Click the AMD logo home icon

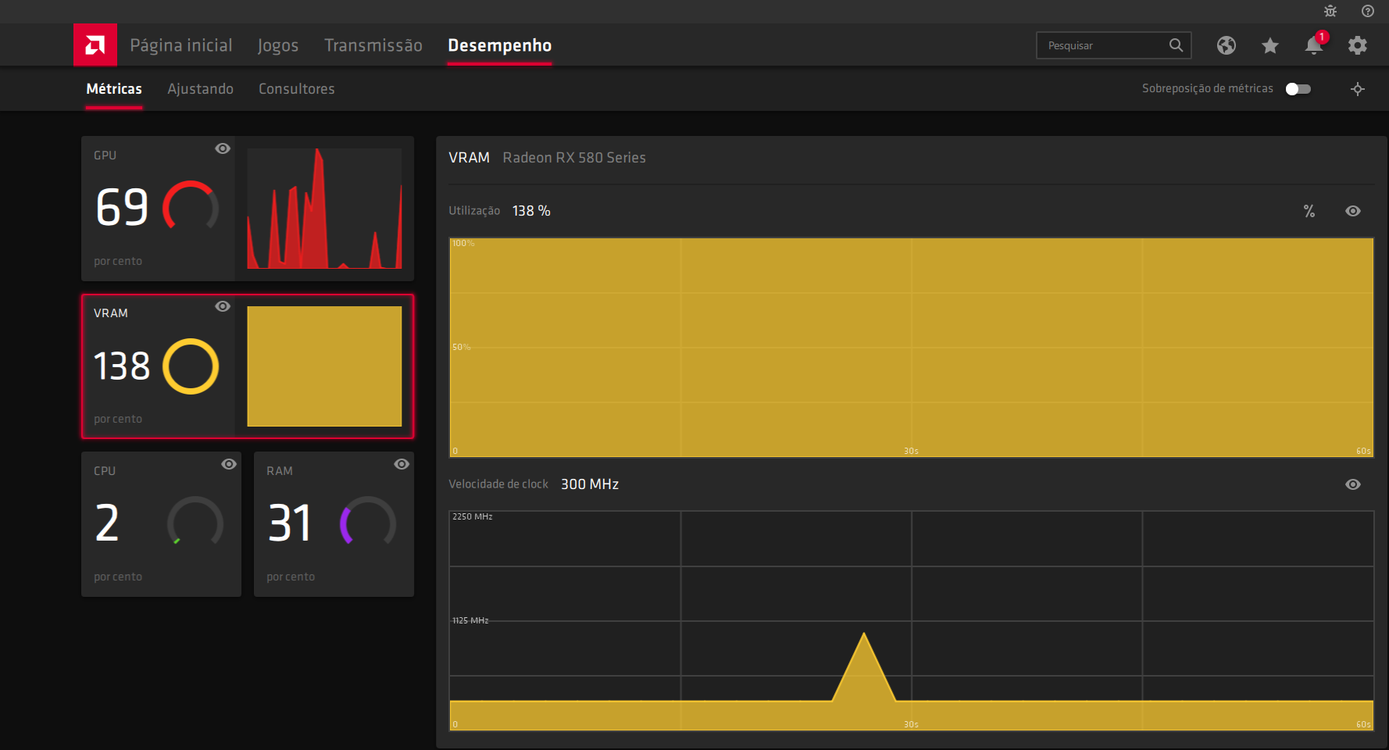(x=95, y=45)
